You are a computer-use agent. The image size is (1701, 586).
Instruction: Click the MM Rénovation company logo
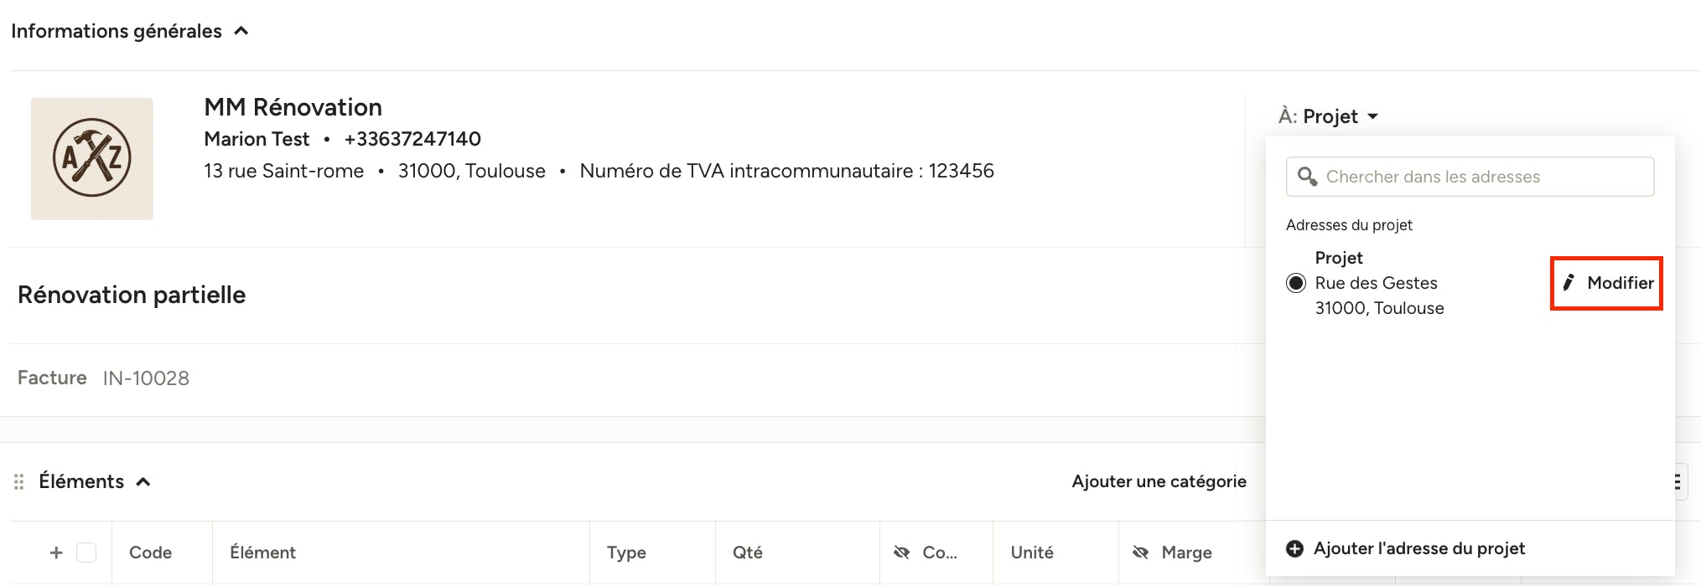tap(92, 158)
